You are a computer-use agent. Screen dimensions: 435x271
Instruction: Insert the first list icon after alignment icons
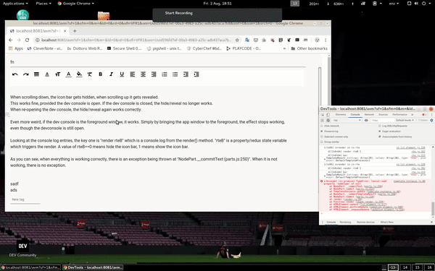point(165,74)
